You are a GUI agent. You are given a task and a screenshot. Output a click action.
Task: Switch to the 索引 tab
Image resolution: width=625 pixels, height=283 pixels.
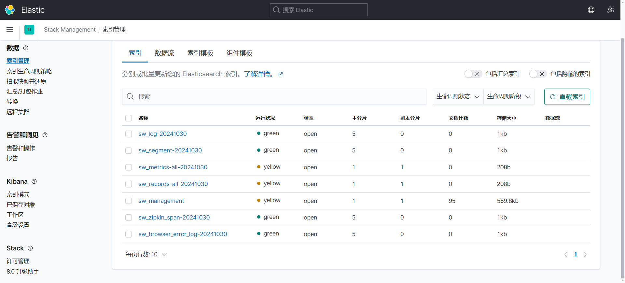(135, 53)
